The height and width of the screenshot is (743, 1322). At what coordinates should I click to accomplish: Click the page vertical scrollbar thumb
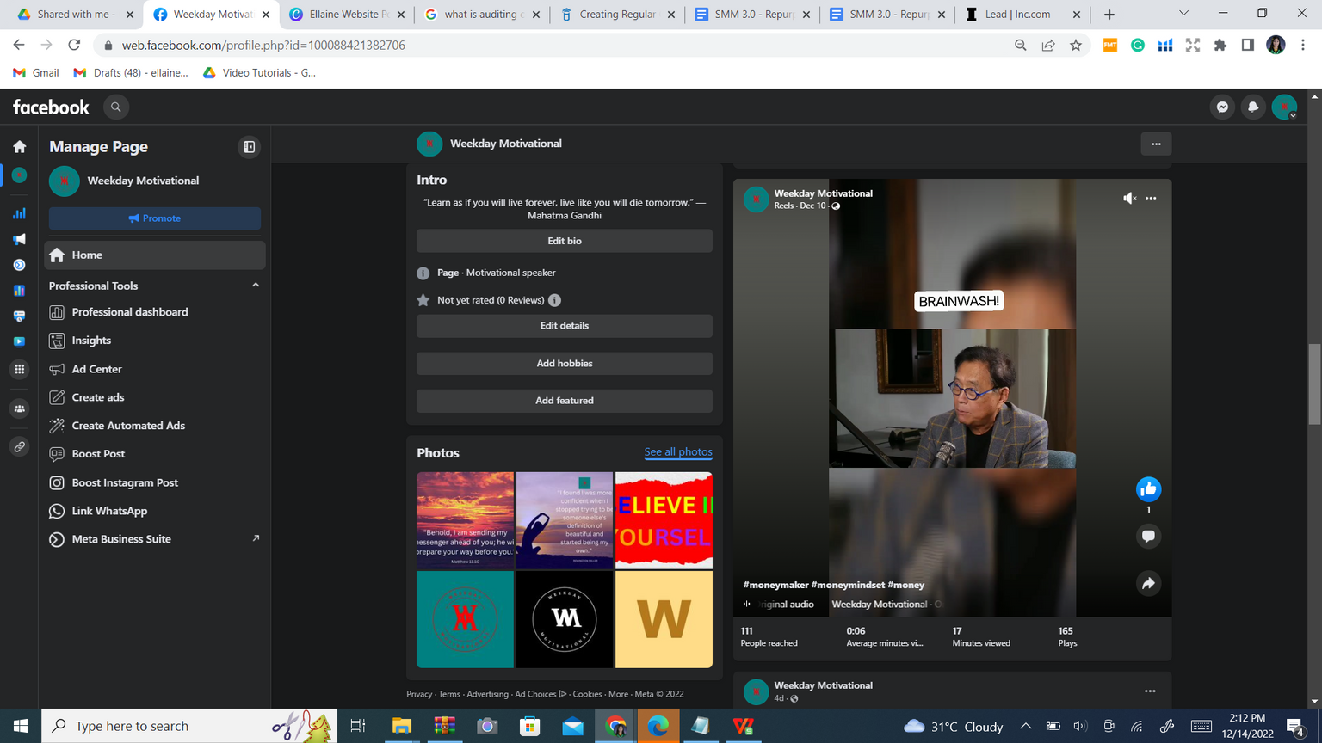[x=1314, y=384]
